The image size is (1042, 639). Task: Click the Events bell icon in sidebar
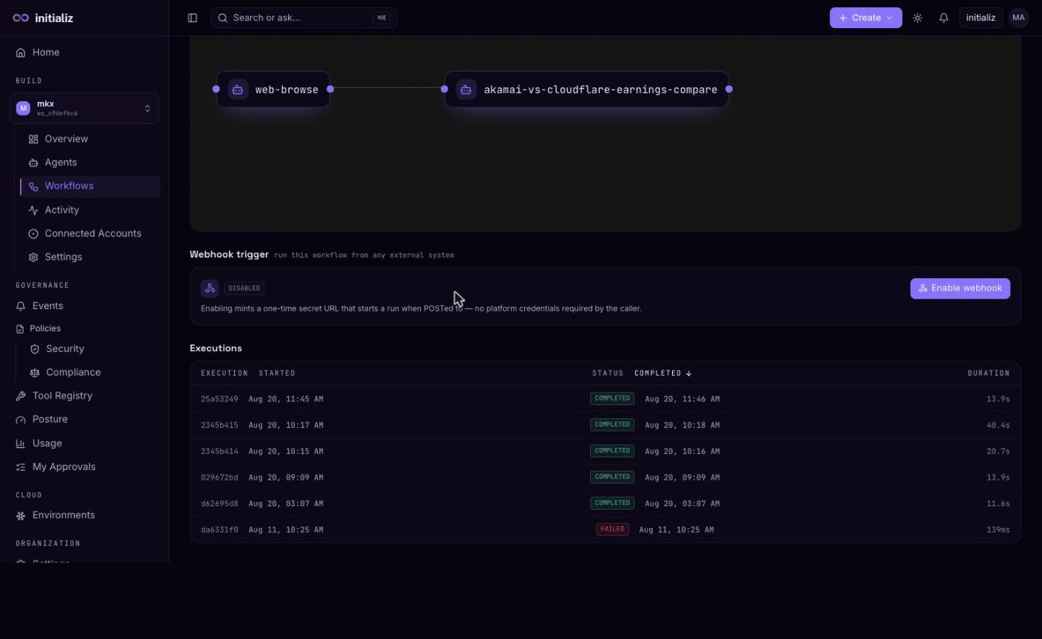pos(21,306)
